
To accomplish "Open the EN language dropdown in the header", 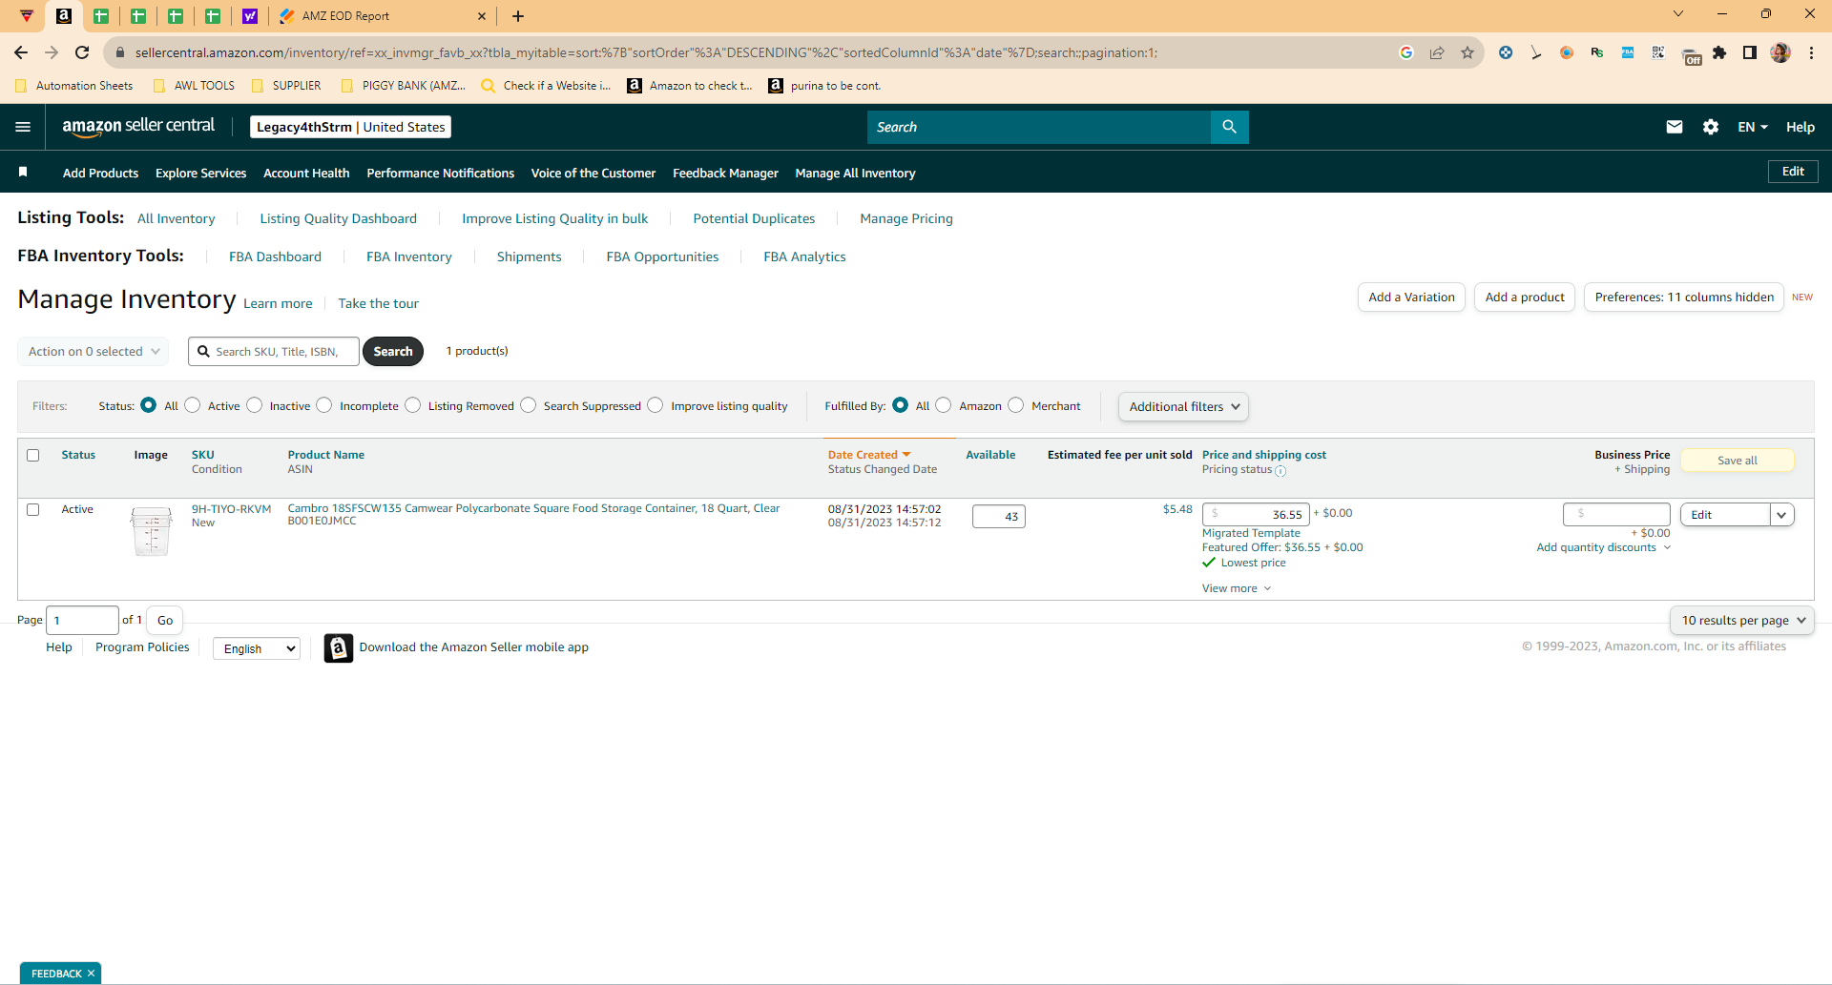I will coord(1753,127).
